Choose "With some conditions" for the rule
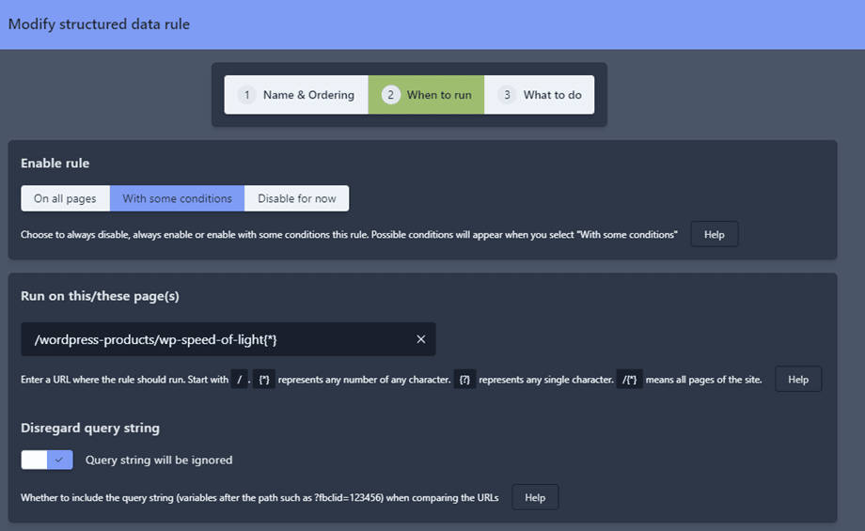The width and height of the screenshot is (865, 531). click(177, 198)
